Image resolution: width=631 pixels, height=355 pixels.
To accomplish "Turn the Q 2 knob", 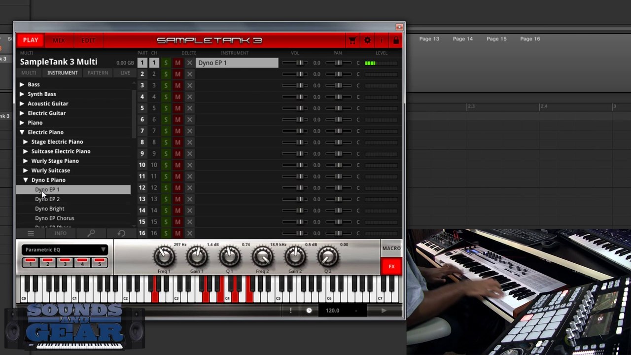I will point(328,256).
